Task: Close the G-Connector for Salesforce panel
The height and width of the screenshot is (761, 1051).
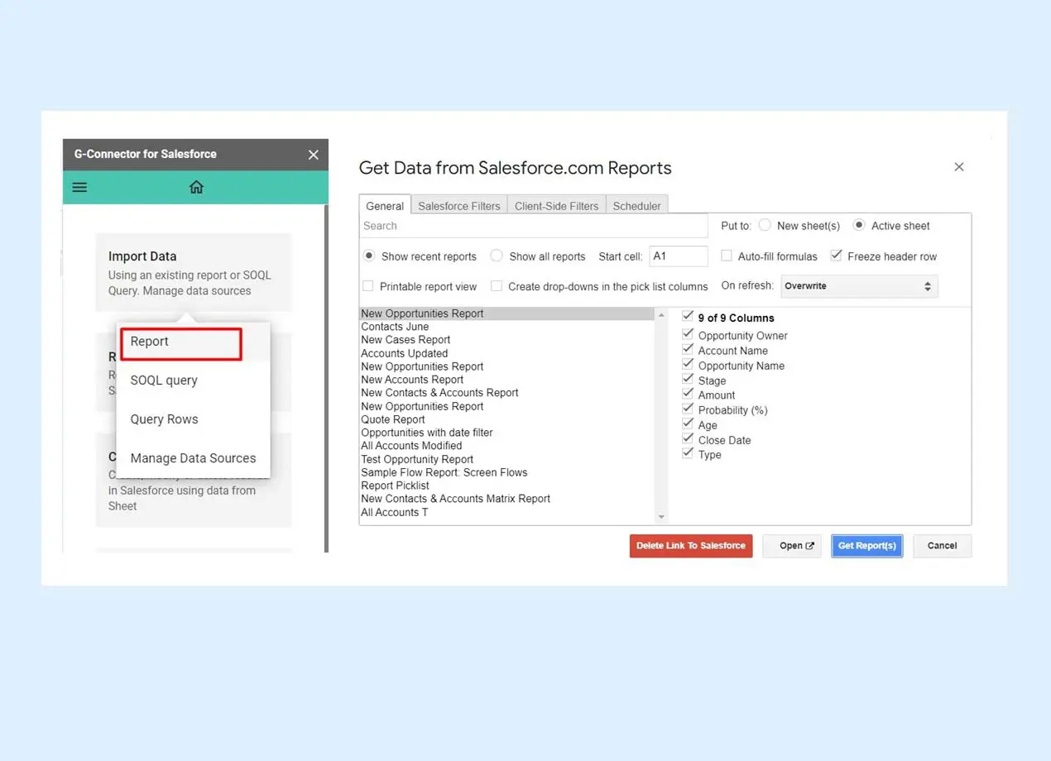Action: pyautogui.click(x=313, y=155)
